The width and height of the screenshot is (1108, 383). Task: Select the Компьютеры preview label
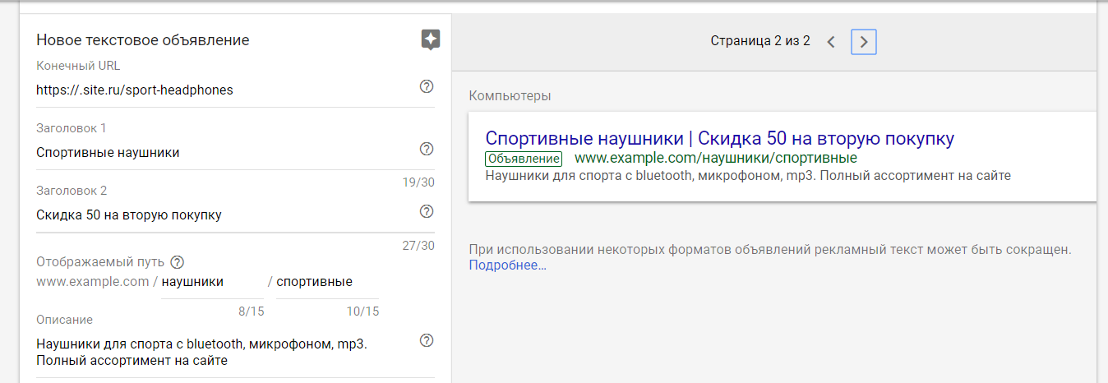coord(510,96)
